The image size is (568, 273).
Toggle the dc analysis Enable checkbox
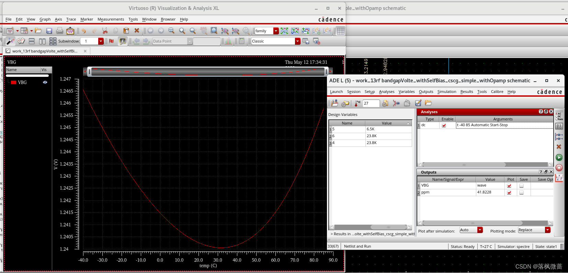tap(444, 125)
